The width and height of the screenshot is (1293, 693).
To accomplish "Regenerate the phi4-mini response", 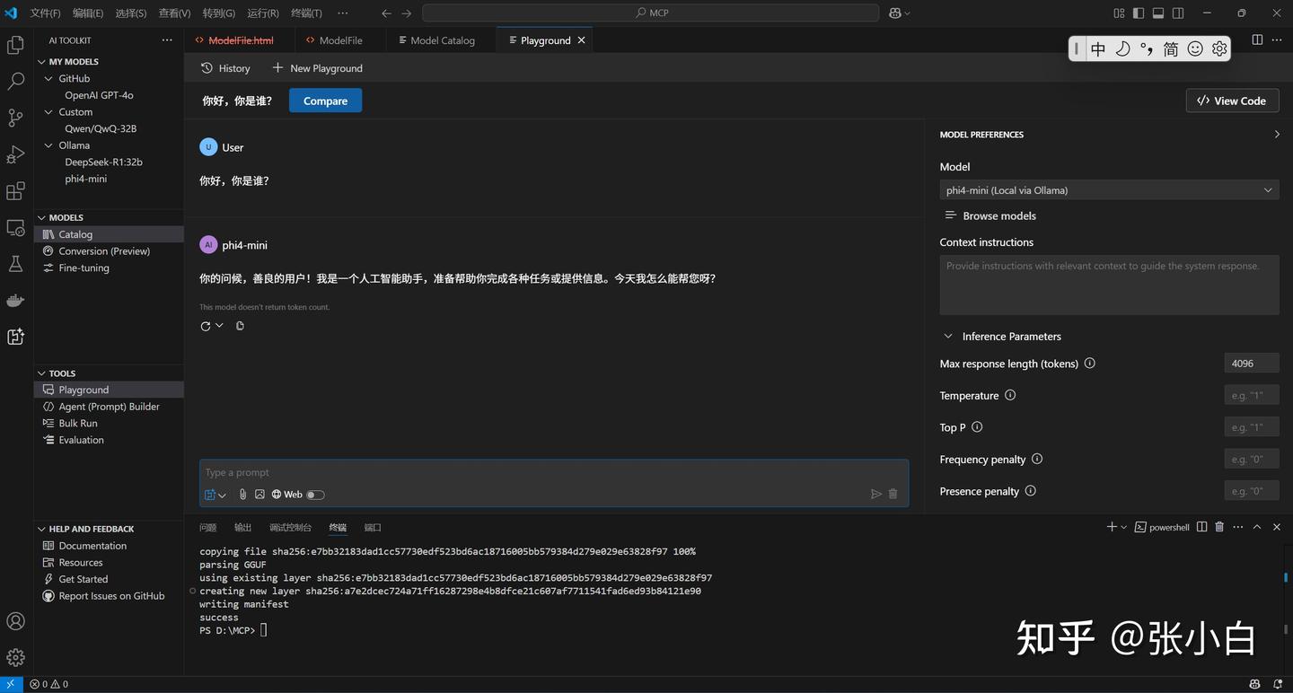I will pos(206,326).
